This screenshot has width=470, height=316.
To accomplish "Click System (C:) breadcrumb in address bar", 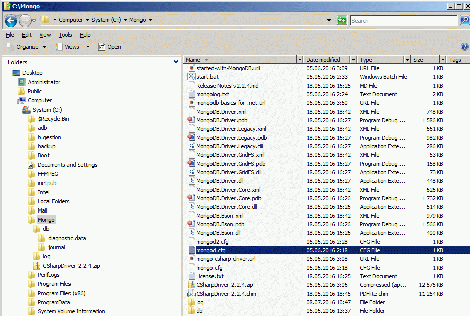I will 106,20.
